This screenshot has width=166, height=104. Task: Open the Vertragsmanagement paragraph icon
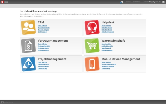point(28,46)
